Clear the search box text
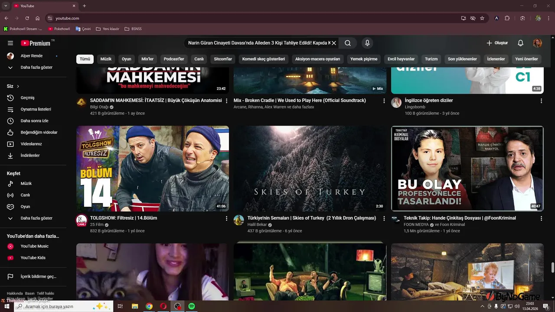The width and height of the screenshot is (555, 312). click(x=334, y=43)
